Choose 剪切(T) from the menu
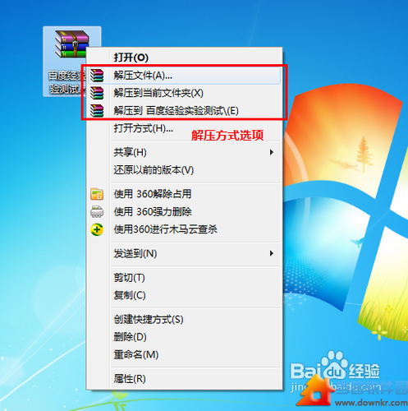The height and width of the screenshot is (411, 408). coord(185,278)
